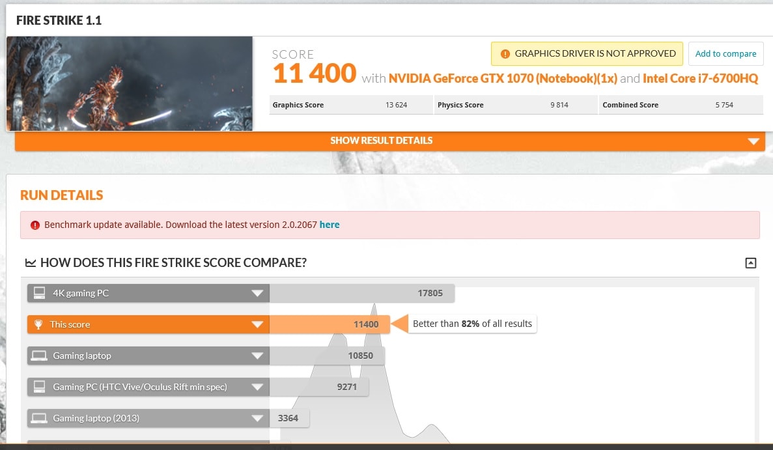Click the laptop icon beside Gaming laptop
Image resolution: width=773 pixels, height=450 pixels.
(40, 356)
